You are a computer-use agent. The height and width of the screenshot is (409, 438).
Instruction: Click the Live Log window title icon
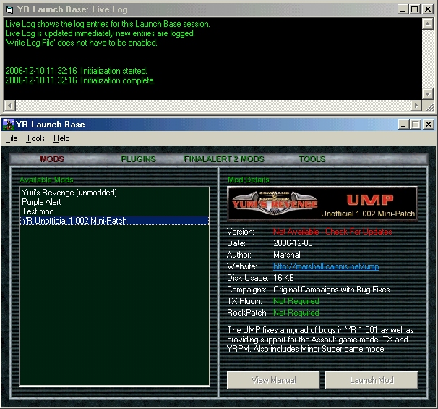(x=8, y=9)
